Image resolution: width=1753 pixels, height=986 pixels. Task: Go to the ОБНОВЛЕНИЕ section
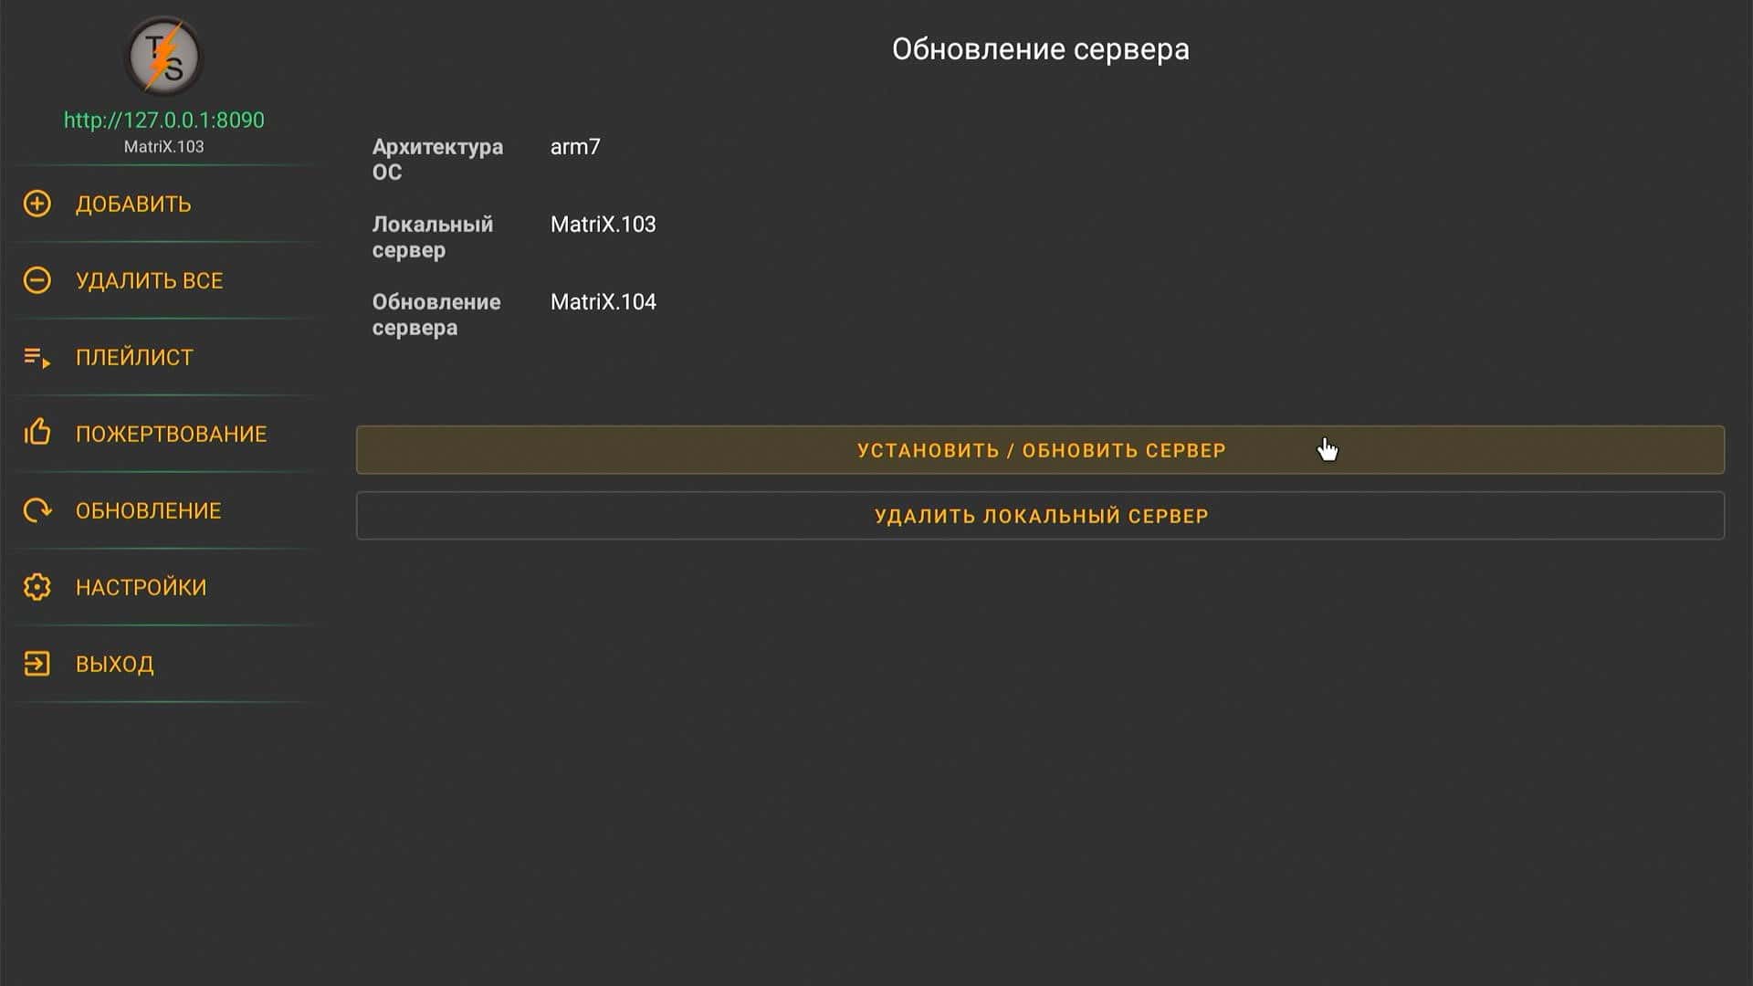(164, 510)
